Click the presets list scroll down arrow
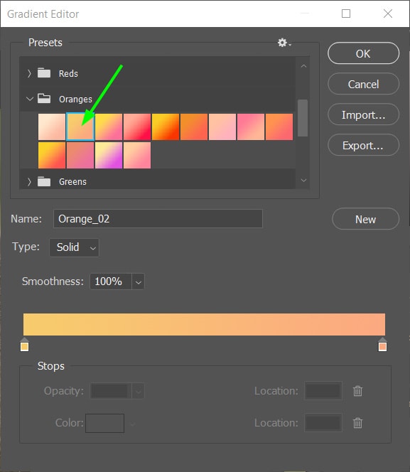Image resolution: width=410 pixels, height=472 pixels. 303,181
